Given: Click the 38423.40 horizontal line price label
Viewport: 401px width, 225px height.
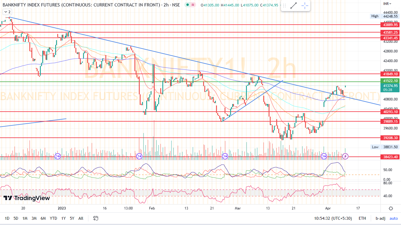Looking at the screenshot, I should (390, 157).
